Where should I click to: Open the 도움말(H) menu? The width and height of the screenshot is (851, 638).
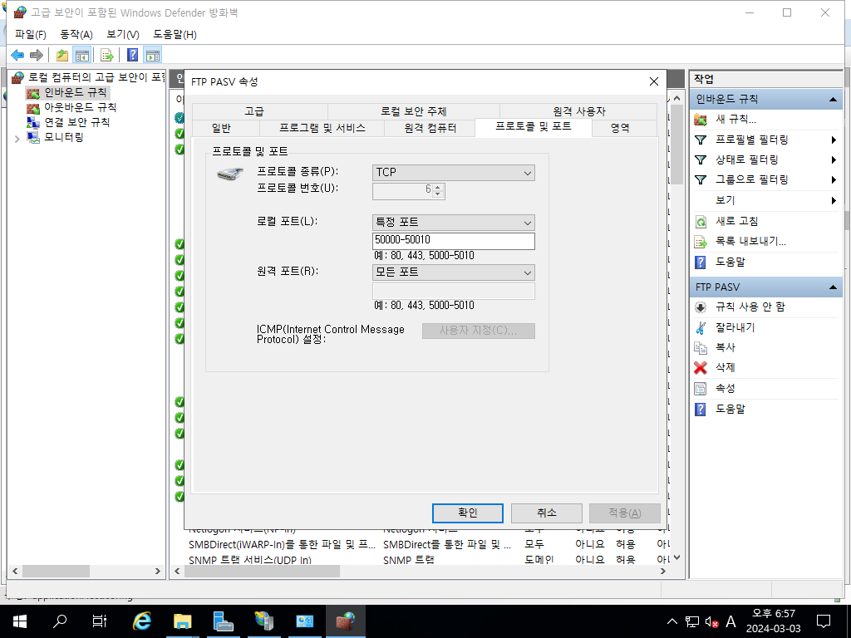coord(175,35)
